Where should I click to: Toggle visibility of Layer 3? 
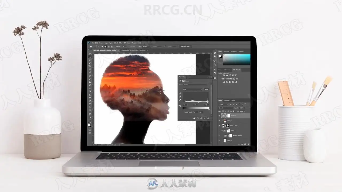(x=219, y=141)
